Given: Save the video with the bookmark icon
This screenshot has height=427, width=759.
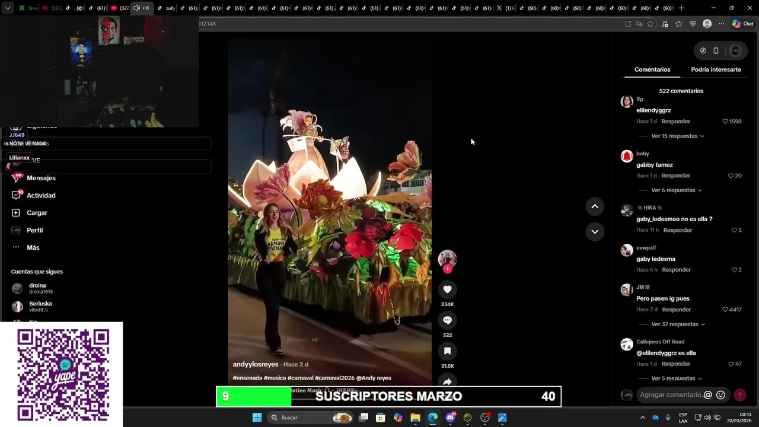Looking at the screenshot, I should pyautogui.click(x=447, y=351).
